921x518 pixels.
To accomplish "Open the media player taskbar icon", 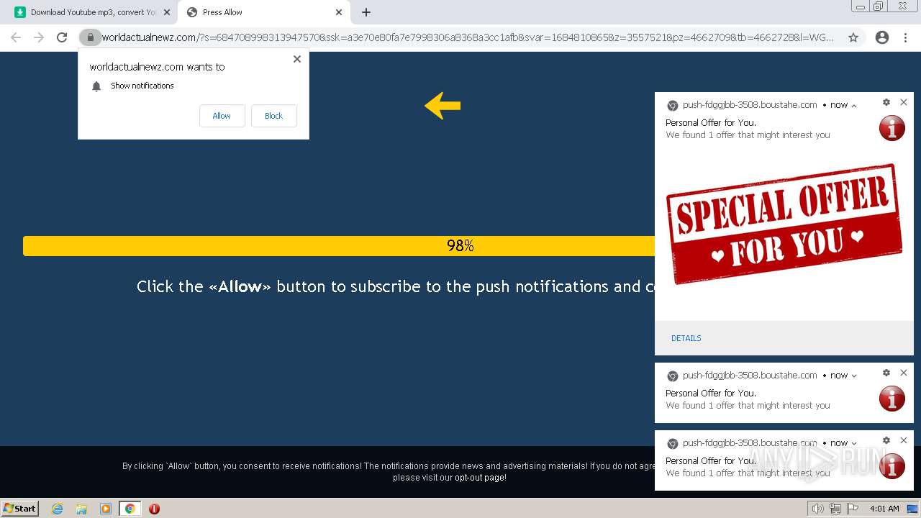I will [x=106, y=509].
